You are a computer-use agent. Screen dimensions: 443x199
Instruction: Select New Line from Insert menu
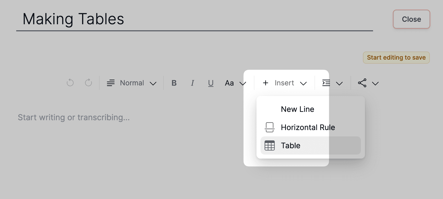point(298,109)
